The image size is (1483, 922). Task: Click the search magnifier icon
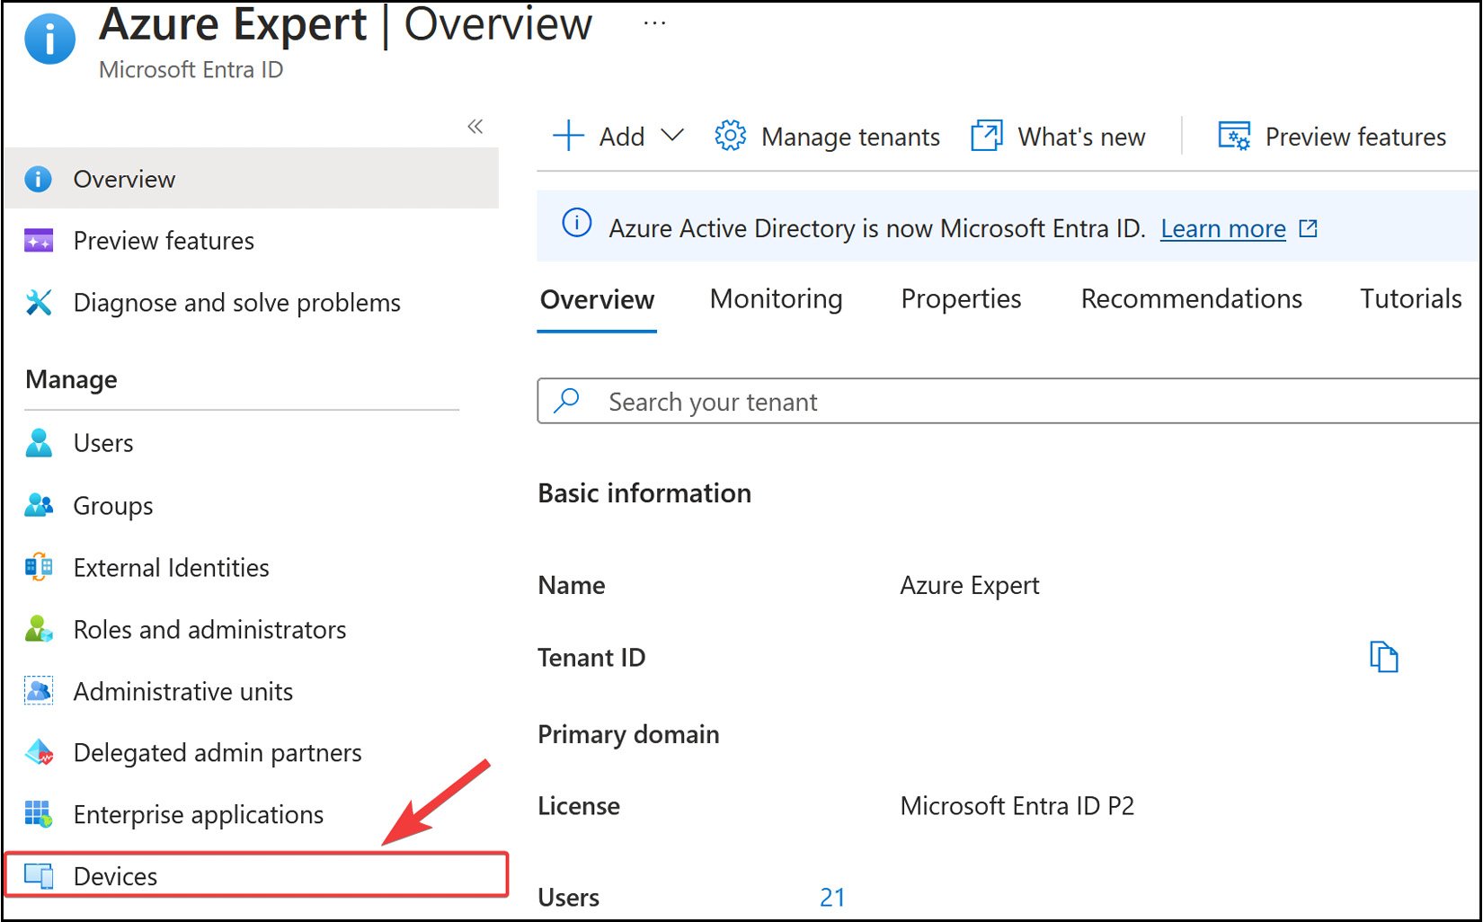point(566,400)
